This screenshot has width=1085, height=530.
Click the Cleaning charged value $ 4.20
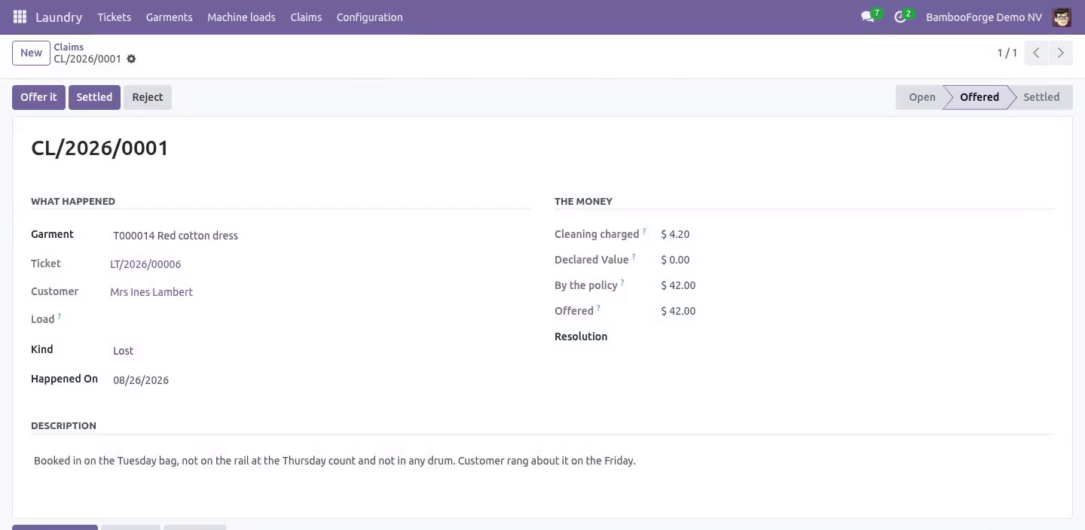coord(675,234)
